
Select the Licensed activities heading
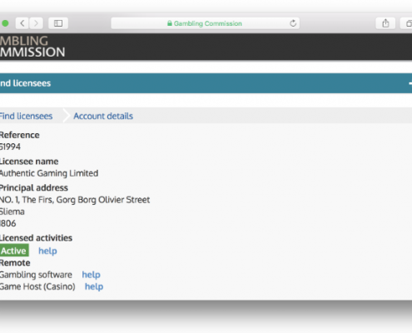[36, 238]
